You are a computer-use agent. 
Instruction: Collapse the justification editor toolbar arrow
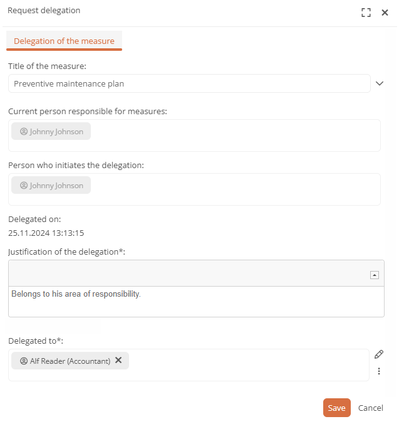(374, 275)
